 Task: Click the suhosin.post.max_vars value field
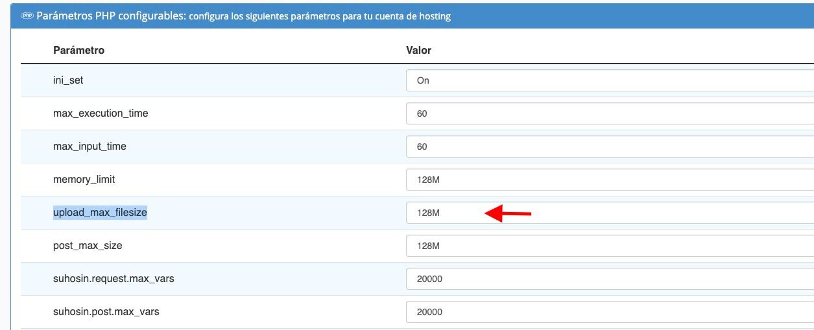[610, 312]
